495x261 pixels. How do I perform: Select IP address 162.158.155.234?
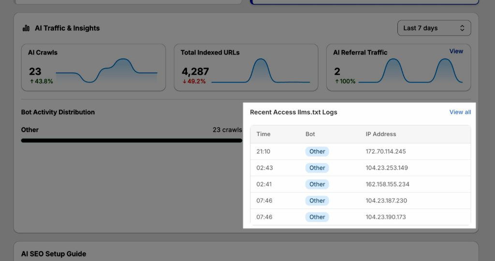pyautogui.click(x=388, y=184)
